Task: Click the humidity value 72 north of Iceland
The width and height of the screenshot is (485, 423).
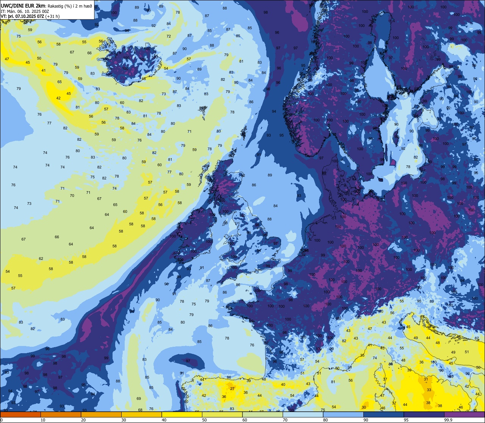Action: (x=169, y=36)
